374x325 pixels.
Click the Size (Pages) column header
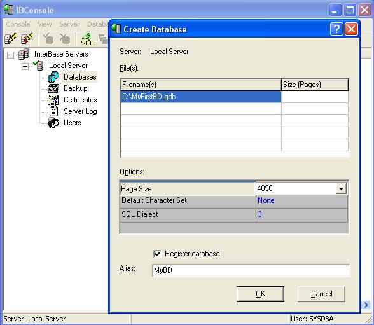(315, 85)
